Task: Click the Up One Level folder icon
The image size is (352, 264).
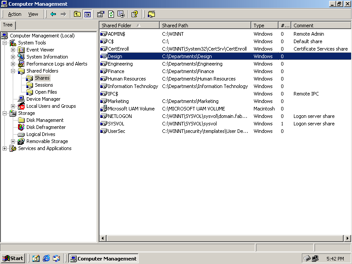Action: [x=77, y=14]
